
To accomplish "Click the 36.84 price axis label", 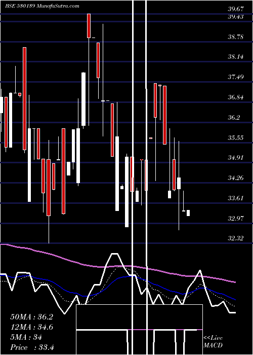I will 236,97.
